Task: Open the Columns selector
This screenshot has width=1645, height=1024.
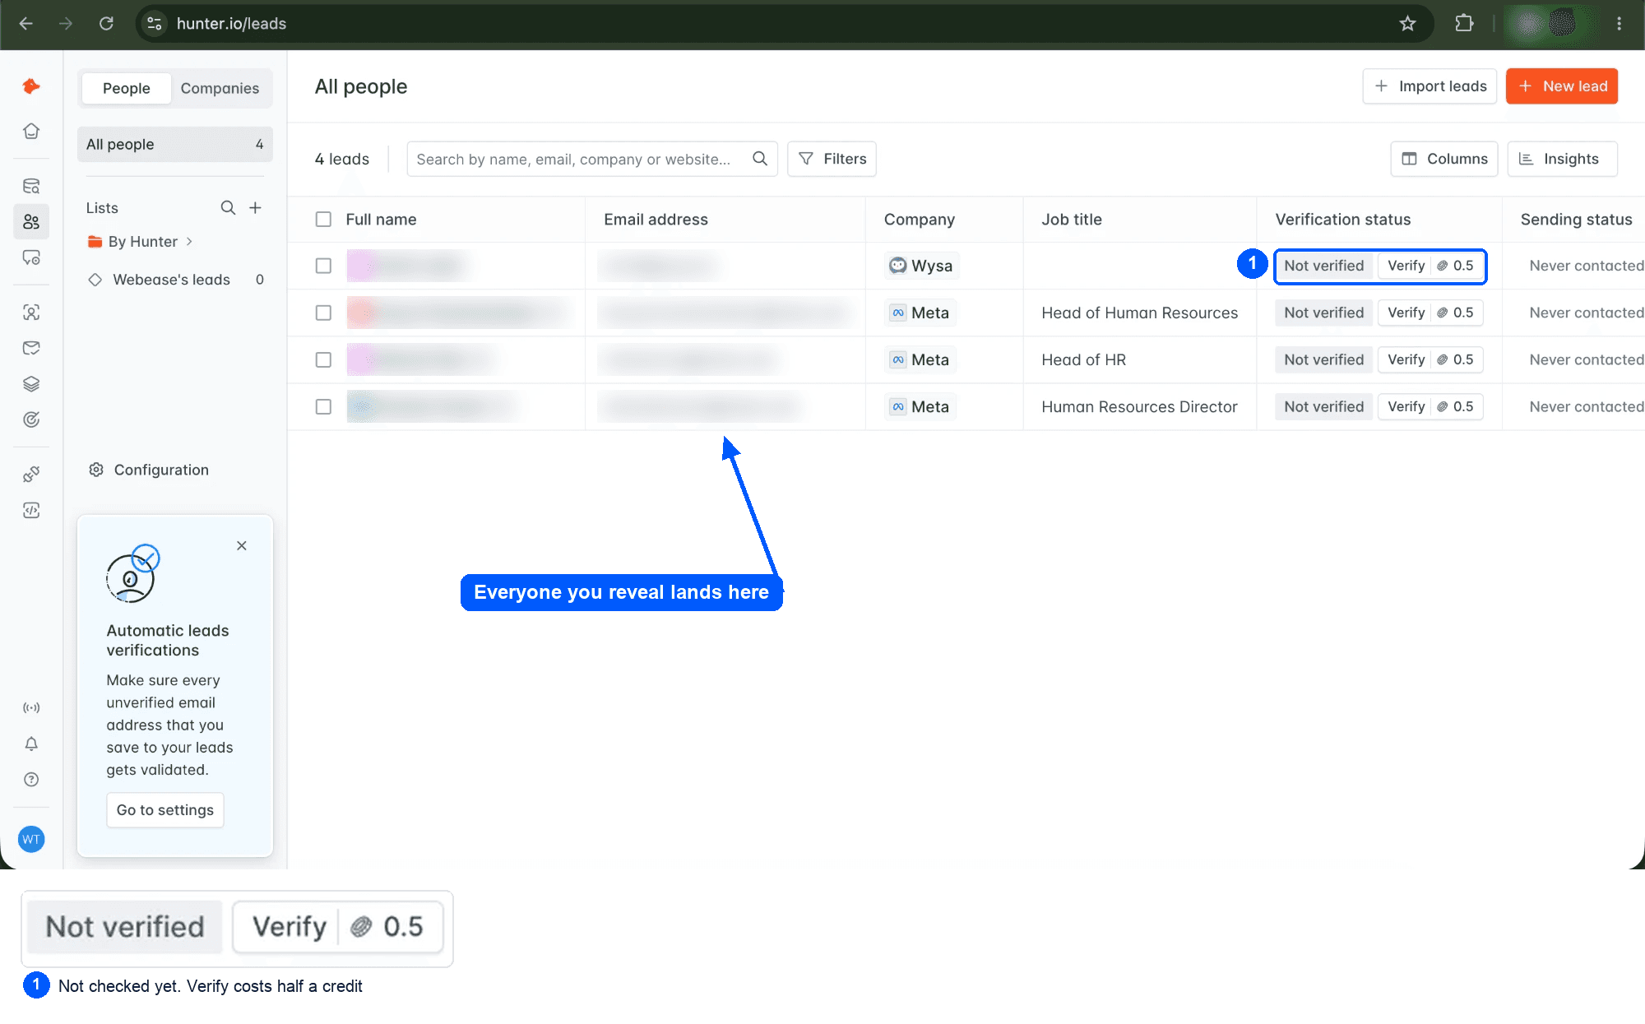Action: 1444,159
